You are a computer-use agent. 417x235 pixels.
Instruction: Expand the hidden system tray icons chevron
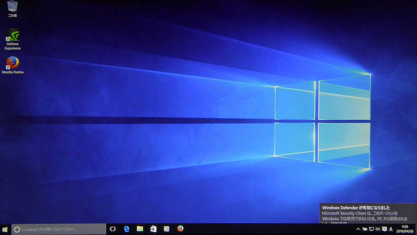pyautogui.click(x=358, y=229)
